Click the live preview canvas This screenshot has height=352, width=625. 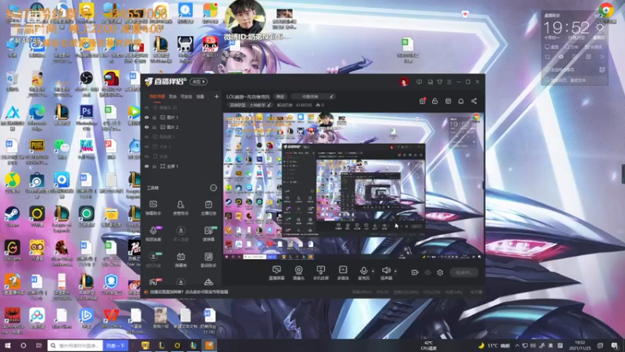[353, 186]
